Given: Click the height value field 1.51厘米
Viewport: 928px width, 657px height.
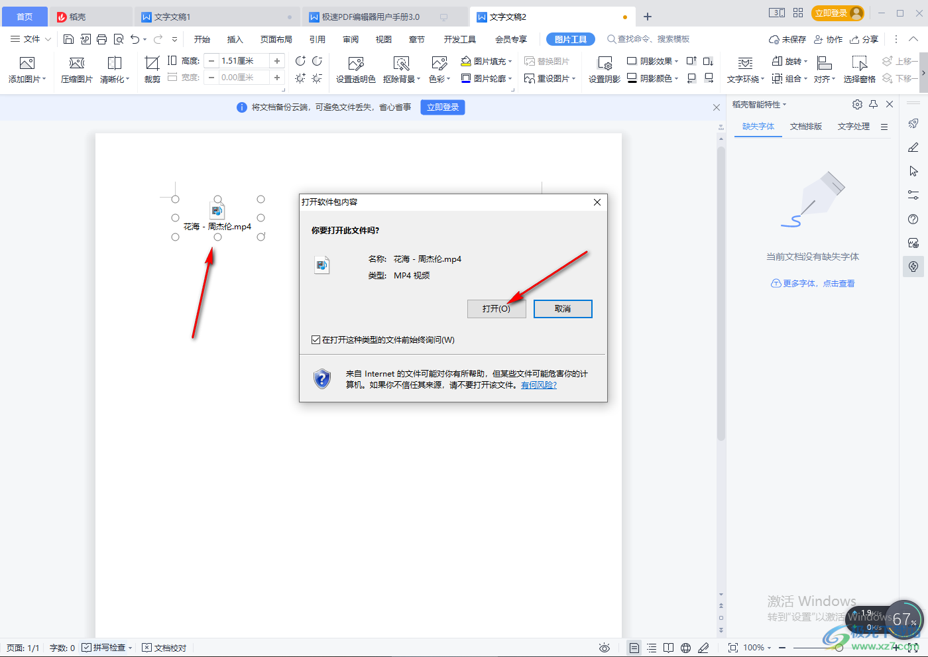Looking at the screenshot, I should click(x=244, y=60).
